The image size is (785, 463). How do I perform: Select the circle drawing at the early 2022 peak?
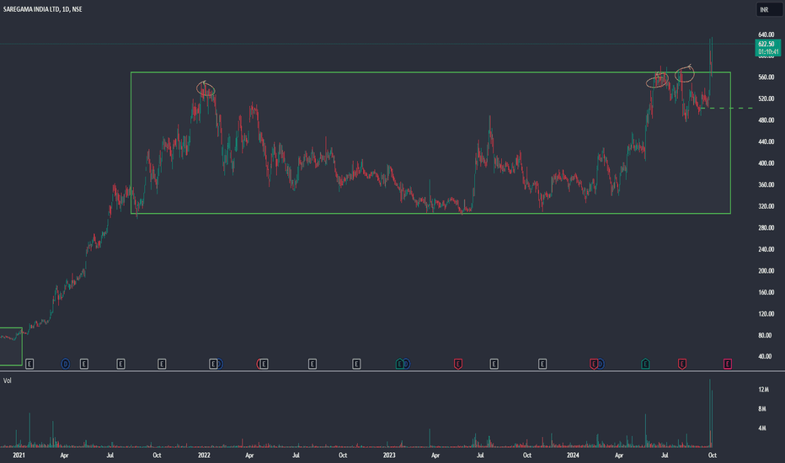[x=206, y=89]
